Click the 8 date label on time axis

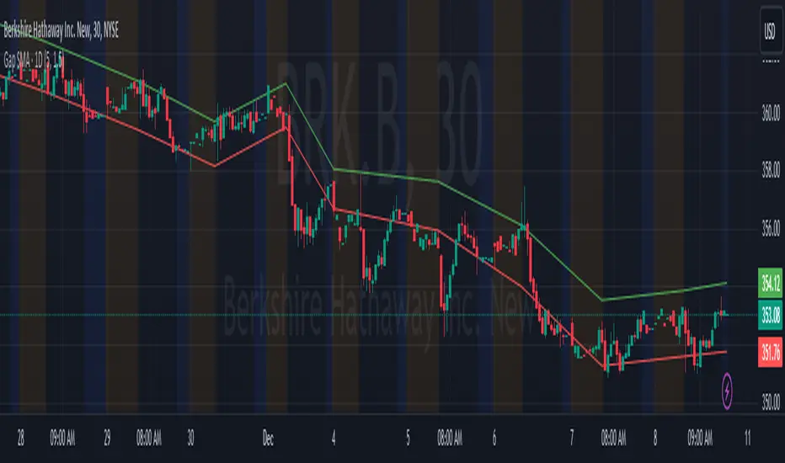(654, 439)
